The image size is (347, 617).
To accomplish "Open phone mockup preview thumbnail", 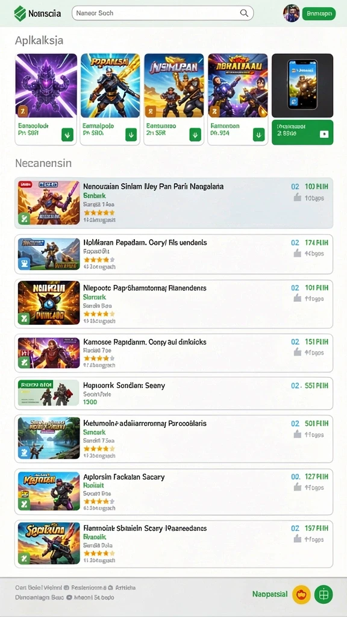I will click(x=302, y=86).
